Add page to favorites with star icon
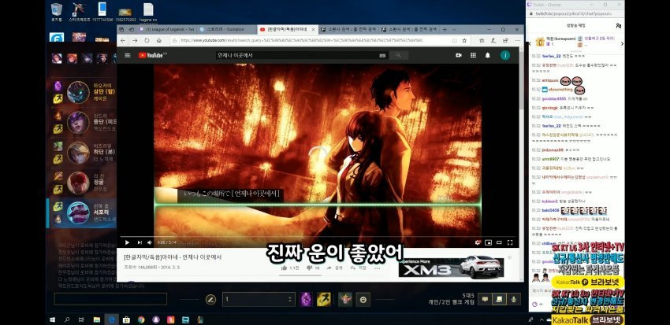 click(464, 40)
